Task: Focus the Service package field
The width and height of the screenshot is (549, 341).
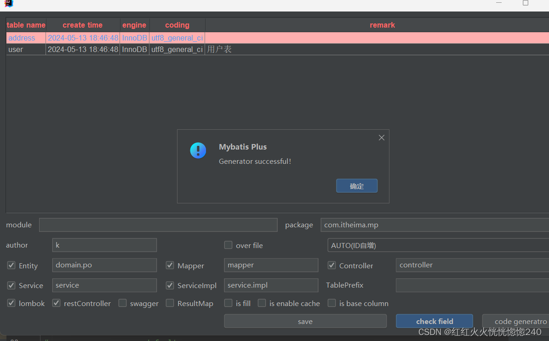Action: pyautogui.click(x=104, y=285)
